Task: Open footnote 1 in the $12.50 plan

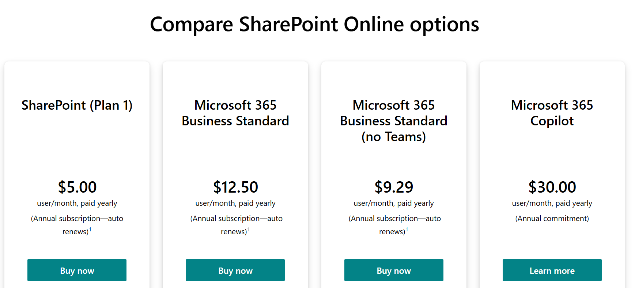Action: click(x=249, y=230)
